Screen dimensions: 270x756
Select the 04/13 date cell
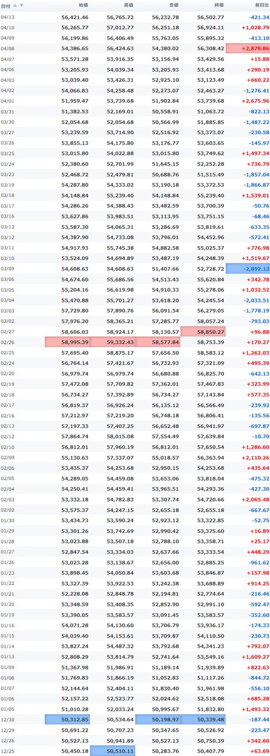[8, 17]
